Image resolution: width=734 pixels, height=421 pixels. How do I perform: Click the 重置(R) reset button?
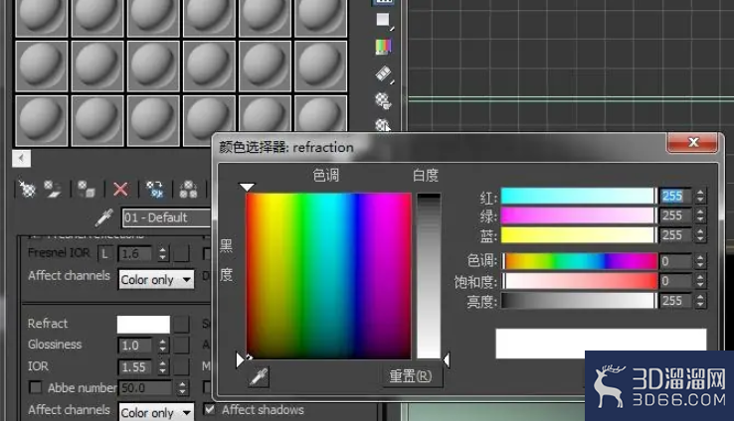pos(411,376)
